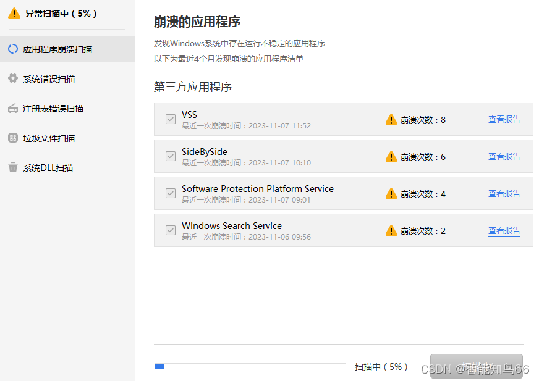Click the warning triangle in the VSS row
The height and width of the screenshot is (381, 539).
point(391,120)
